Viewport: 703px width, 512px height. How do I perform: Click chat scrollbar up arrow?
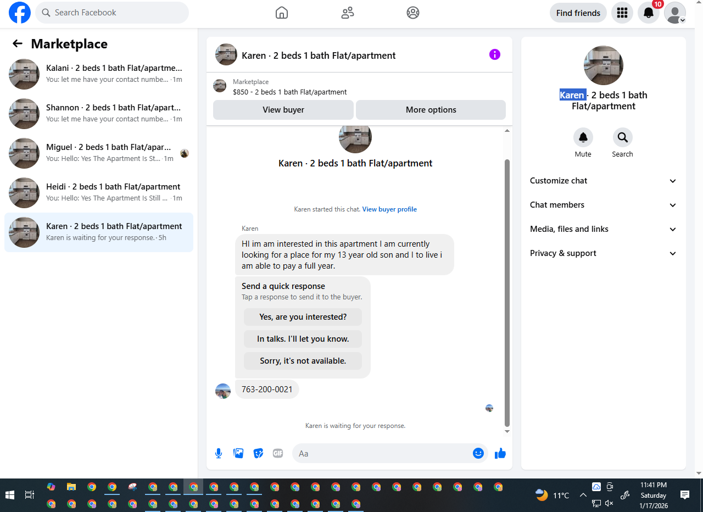pyautogui.click(x=507, y=131)
